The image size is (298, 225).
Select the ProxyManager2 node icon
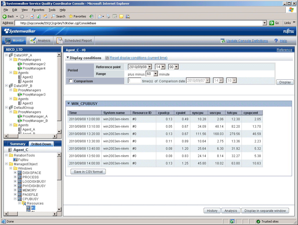pos(20,64)
